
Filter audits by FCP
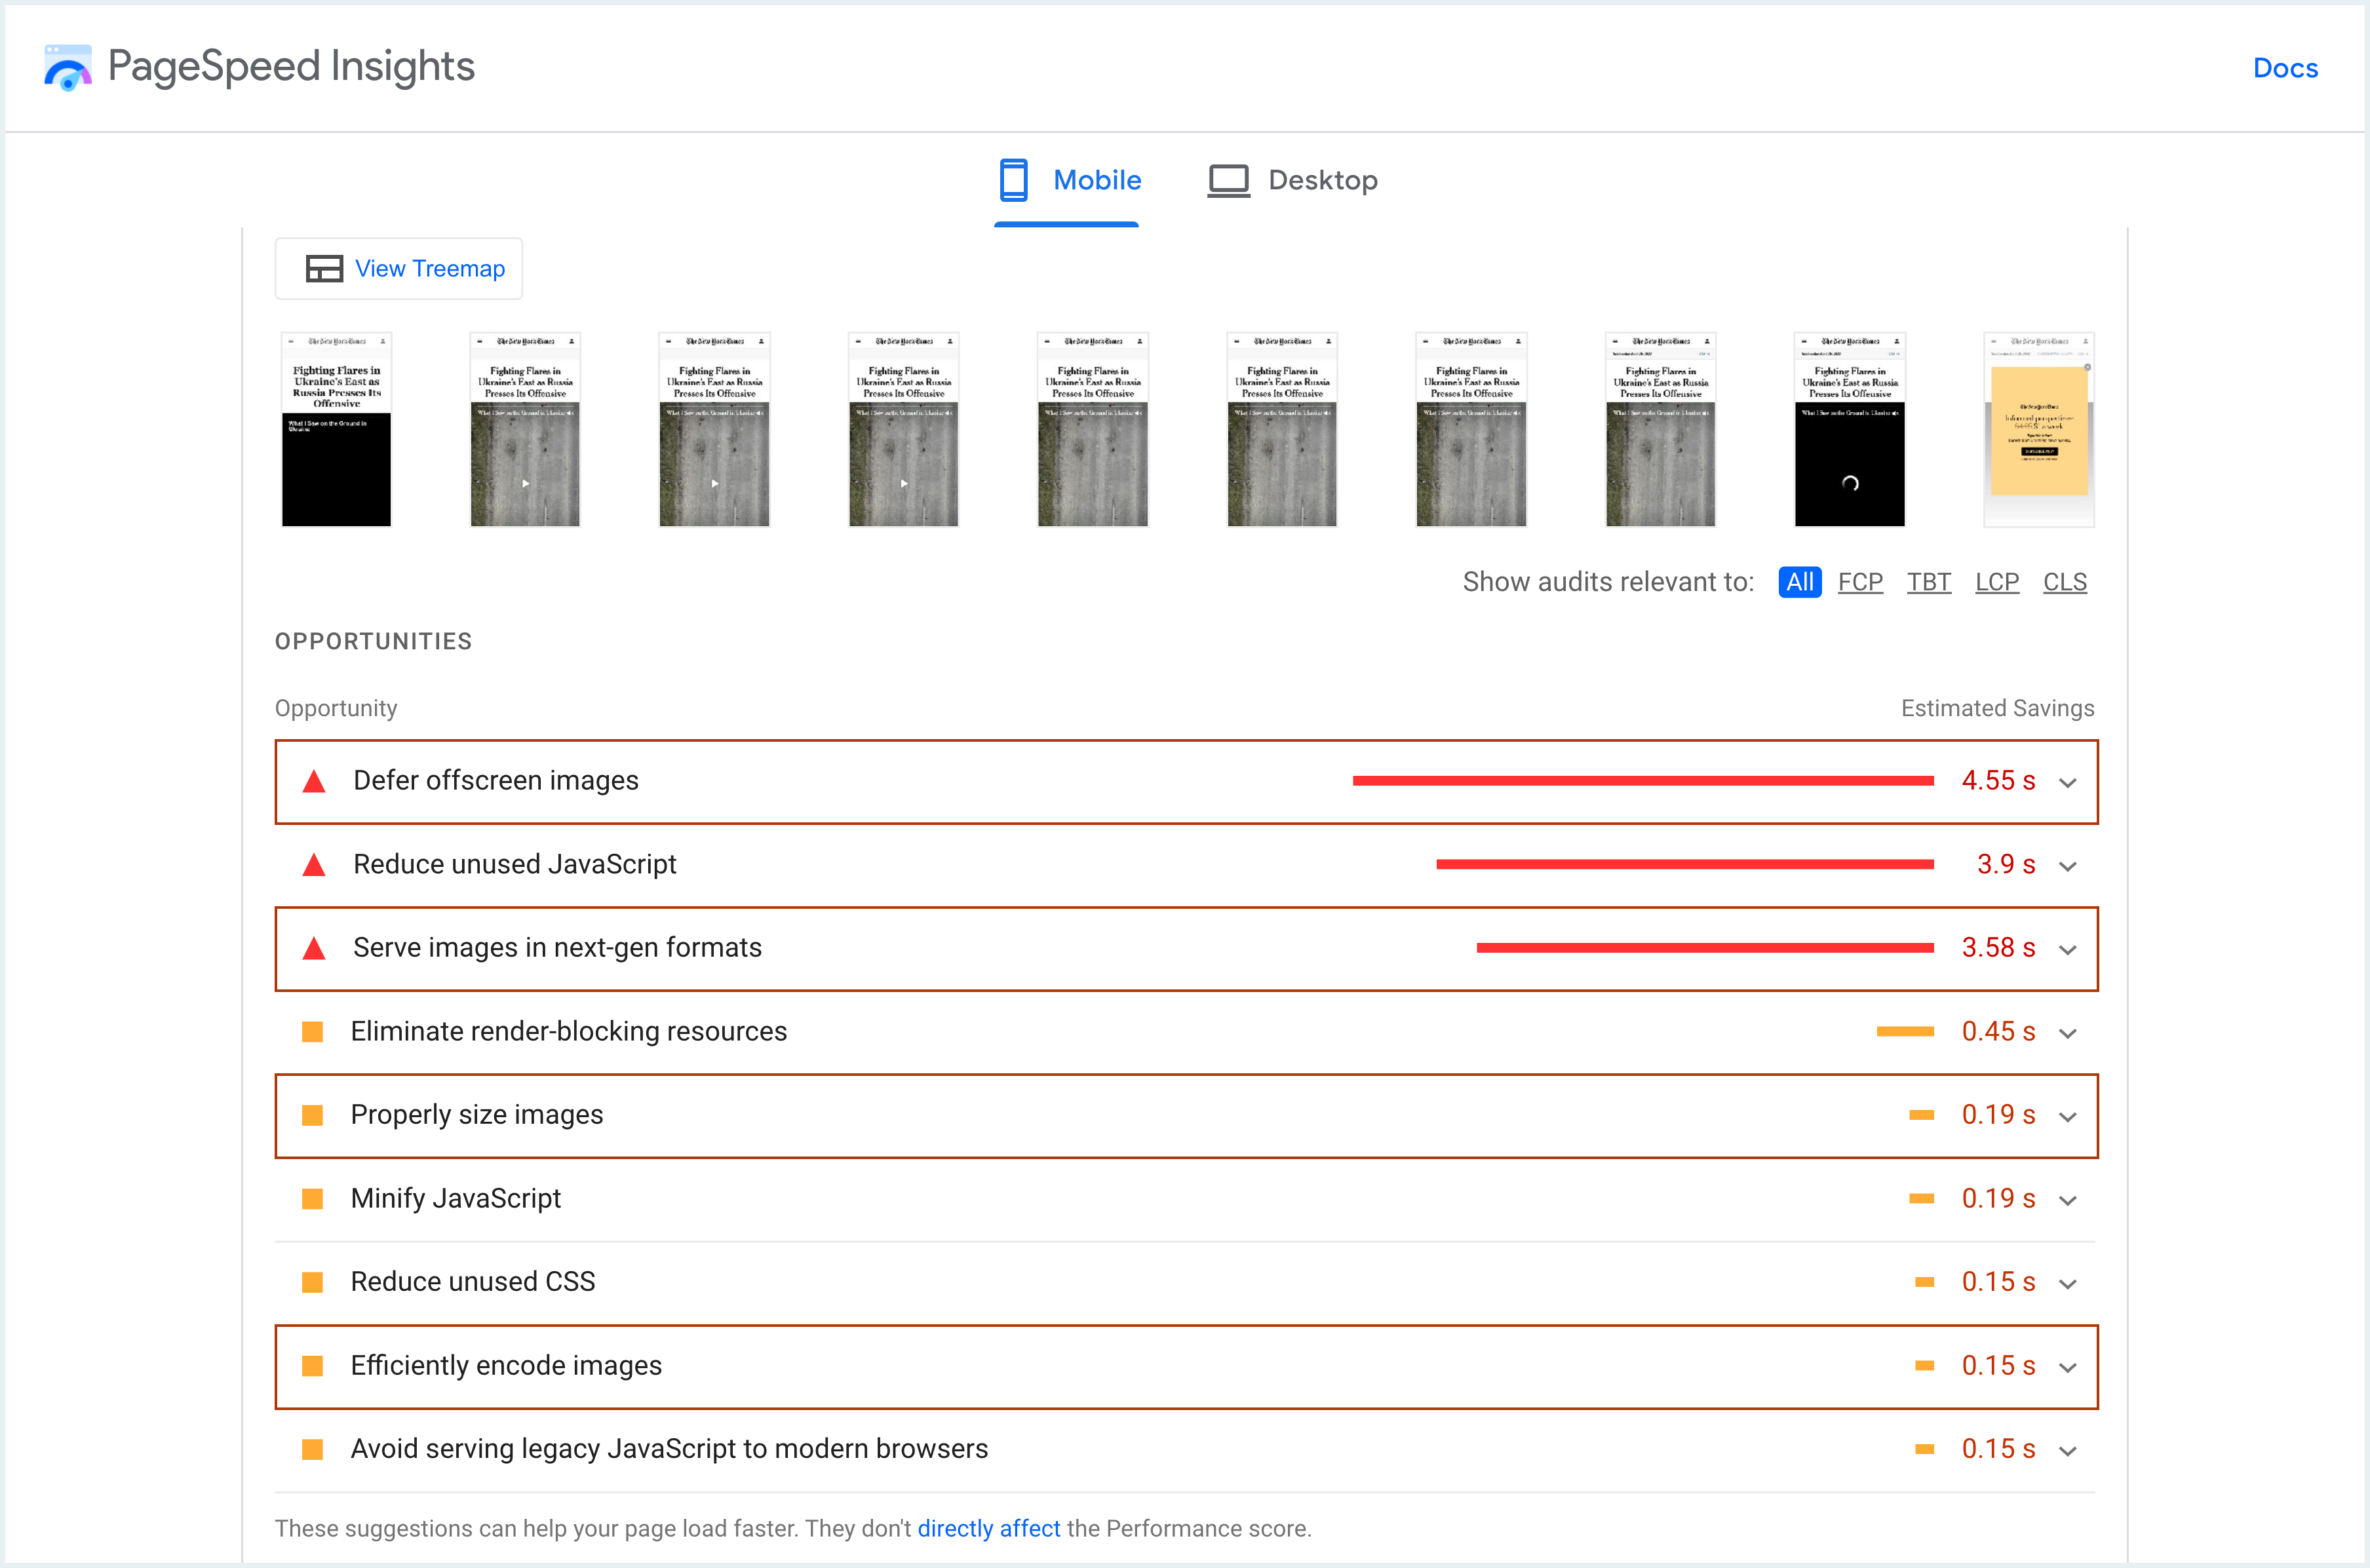[x=1860, y=582]
